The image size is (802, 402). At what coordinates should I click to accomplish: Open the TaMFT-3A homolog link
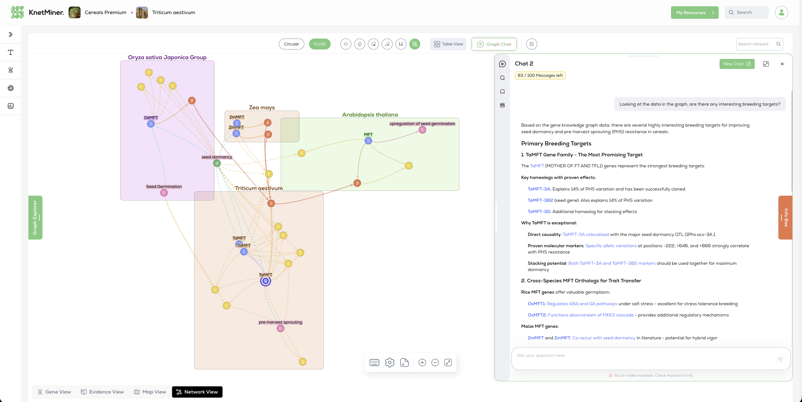coord(539,189)
